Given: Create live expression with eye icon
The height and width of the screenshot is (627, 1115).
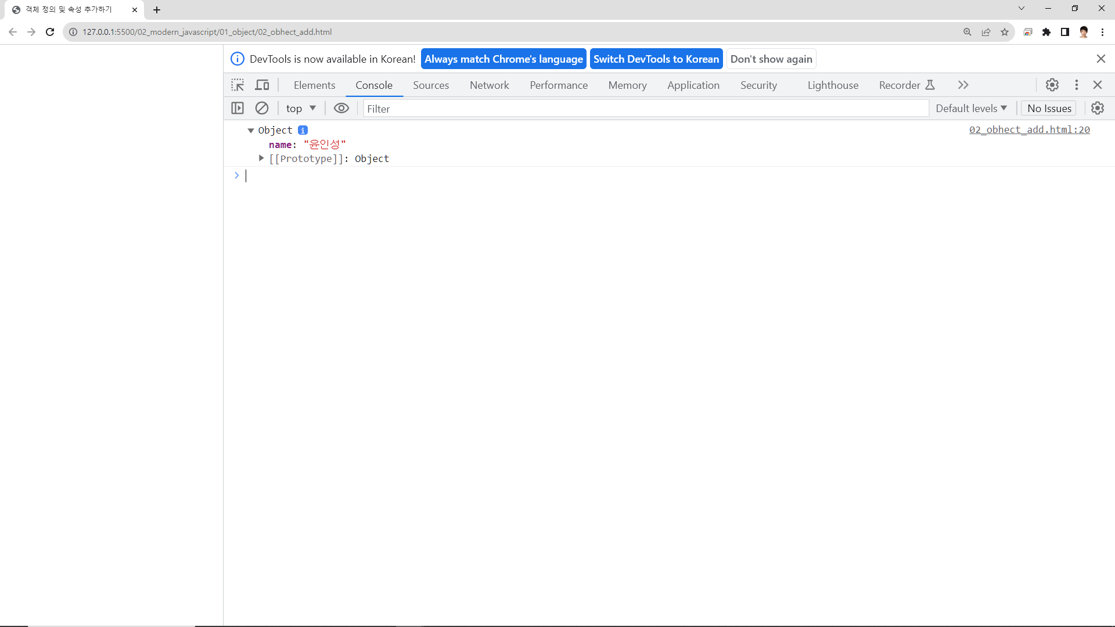Looking at the screenshot, I should coord(341,108).
